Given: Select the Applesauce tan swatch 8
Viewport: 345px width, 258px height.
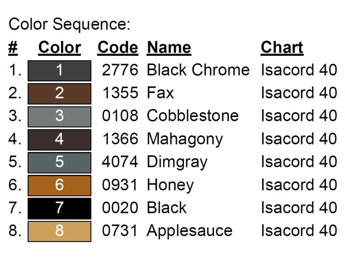Looking at the screenshot, I should click(x=60, y=231).
